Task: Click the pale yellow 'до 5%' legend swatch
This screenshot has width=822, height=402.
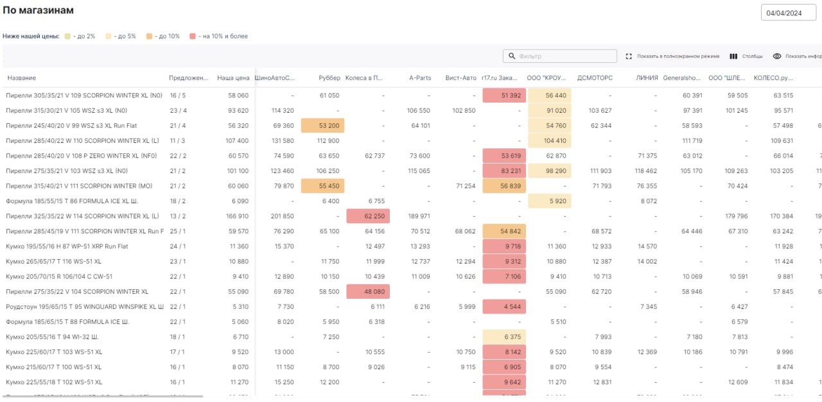Action: [x=108, y=37]
